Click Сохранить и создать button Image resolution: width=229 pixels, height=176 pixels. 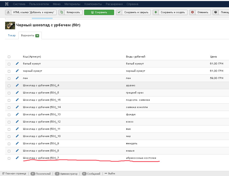pos(170,12)
